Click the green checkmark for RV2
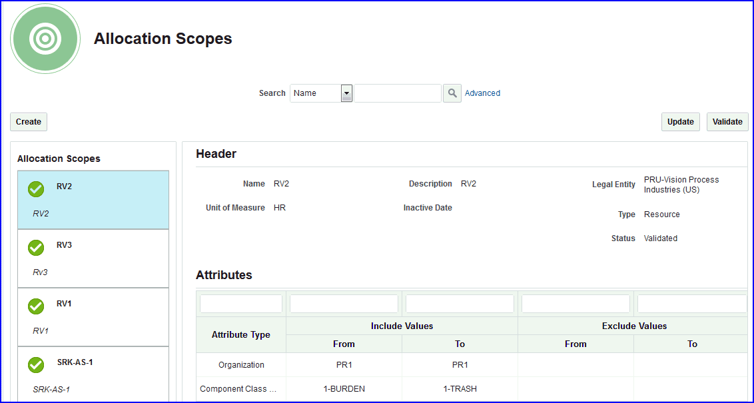Screen dimensions: 754x403 coord(36,189)
